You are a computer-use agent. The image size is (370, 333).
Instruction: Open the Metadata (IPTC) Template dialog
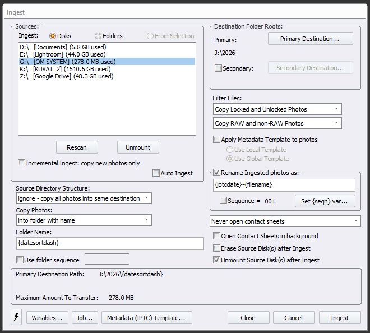click(147, 318)
